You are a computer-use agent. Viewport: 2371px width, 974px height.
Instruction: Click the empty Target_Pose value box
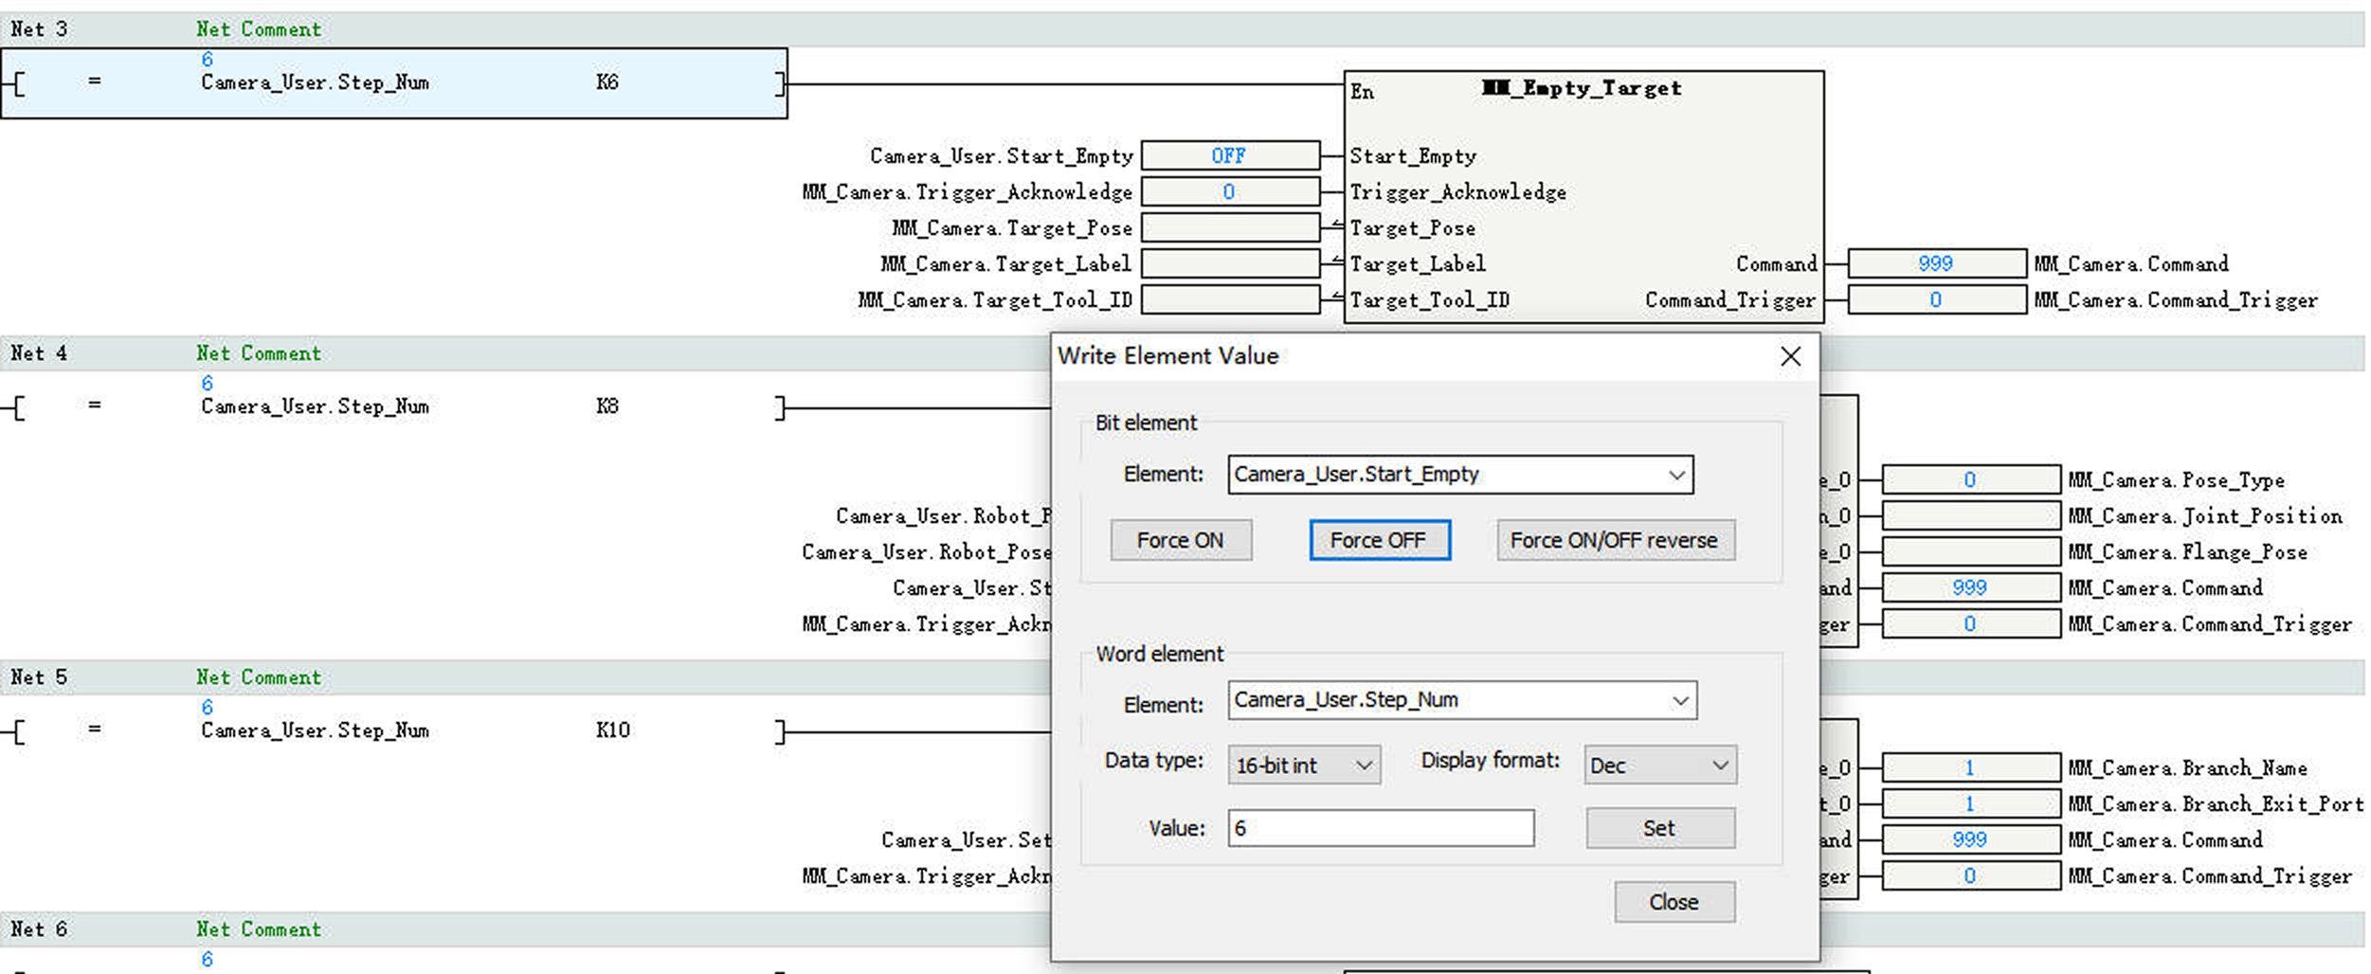coord(1229,227)
